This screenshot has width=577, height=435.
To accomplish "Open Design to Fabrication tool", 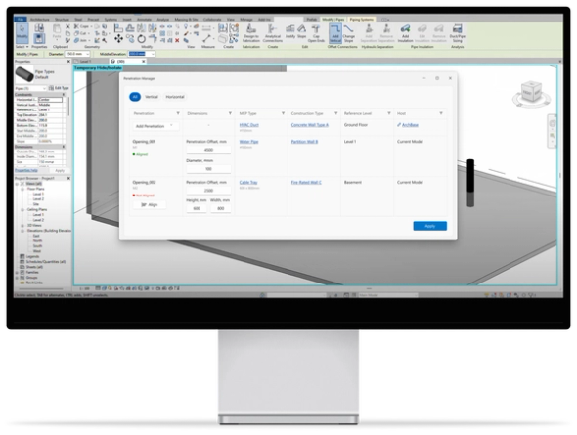I will point(251,33).
